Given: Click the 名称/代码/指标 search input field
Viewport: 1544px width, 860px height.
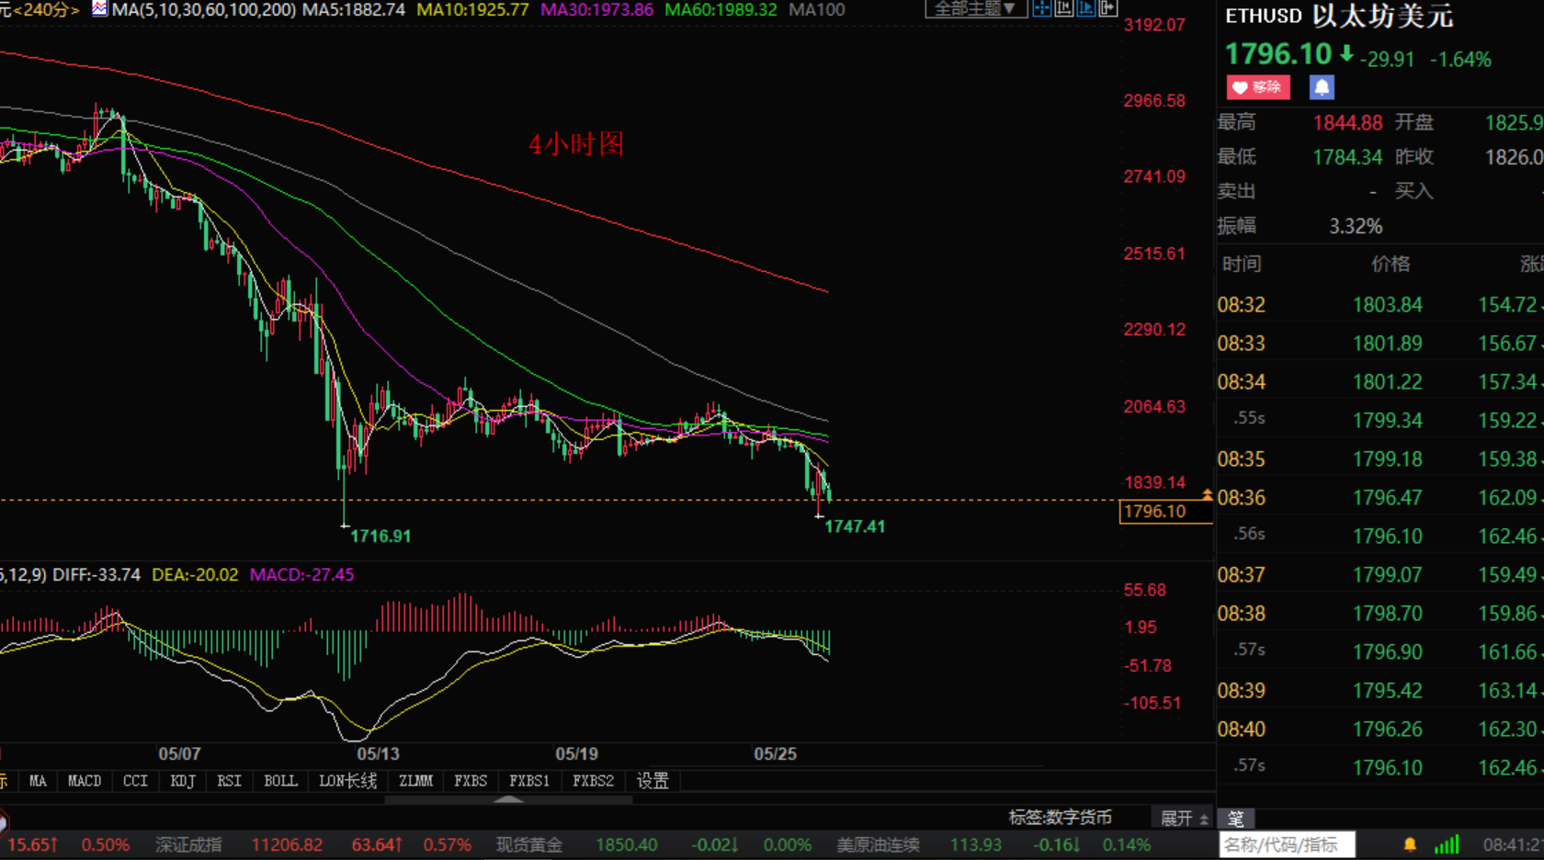Looking at the screenshot, I should pyautogui.click(x=1287, y=844).
